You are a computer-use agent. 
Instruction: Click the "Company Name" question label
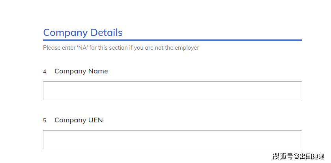pos(81,71)
